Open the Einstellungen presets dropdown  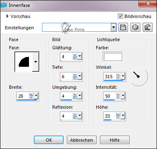pyautogui.click(x=113, y=27)
